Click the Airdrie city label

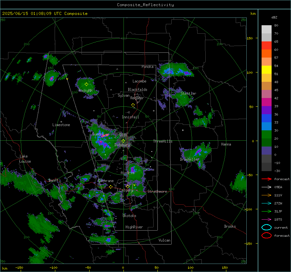click(x=127, y=173)
